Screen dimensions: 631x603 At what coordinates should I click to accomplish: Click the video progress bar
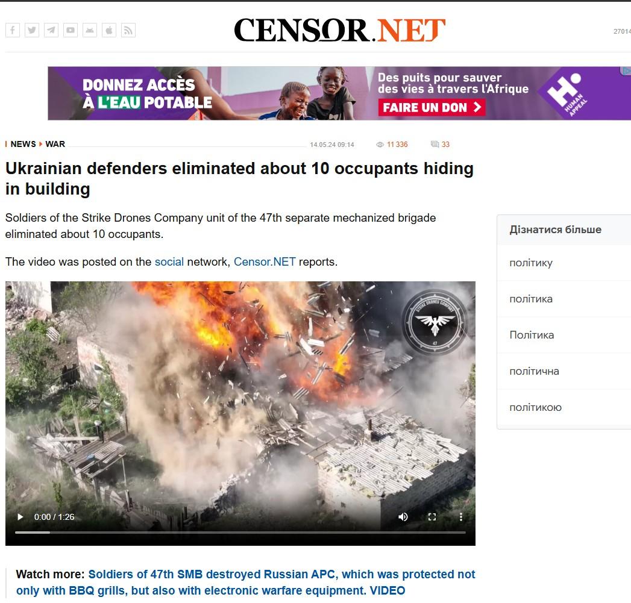click(240, 532)
